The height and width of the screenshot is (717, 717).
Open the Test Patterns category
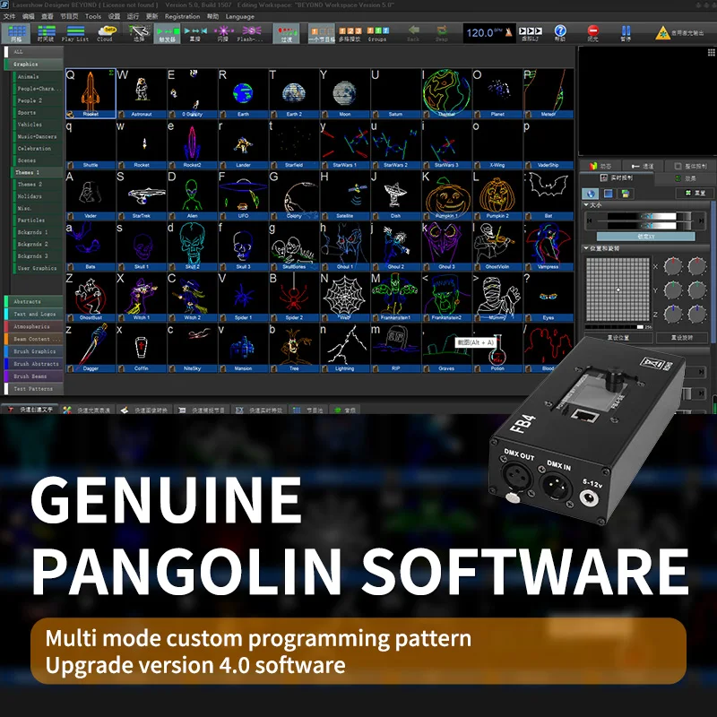(33, 389)
